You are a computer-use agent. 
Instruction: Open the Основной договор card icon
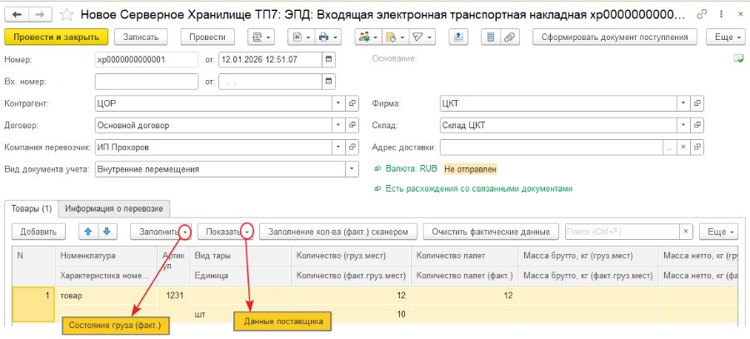[352, 125]
